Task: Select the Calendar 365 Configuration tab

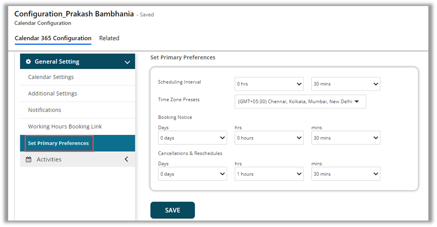Action: (x=53, y=38)
